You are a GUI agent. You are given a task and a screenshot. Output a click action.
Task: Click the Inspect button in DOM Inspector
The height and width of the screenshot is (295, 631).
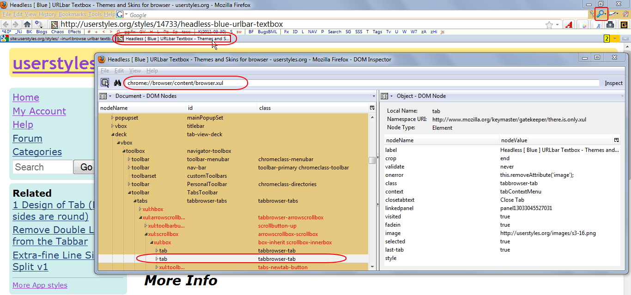point(614,83)
